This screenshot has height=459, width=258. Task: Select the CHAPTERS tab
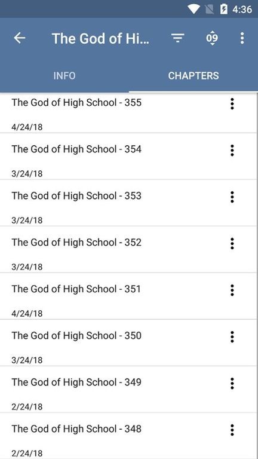point(193,75)
